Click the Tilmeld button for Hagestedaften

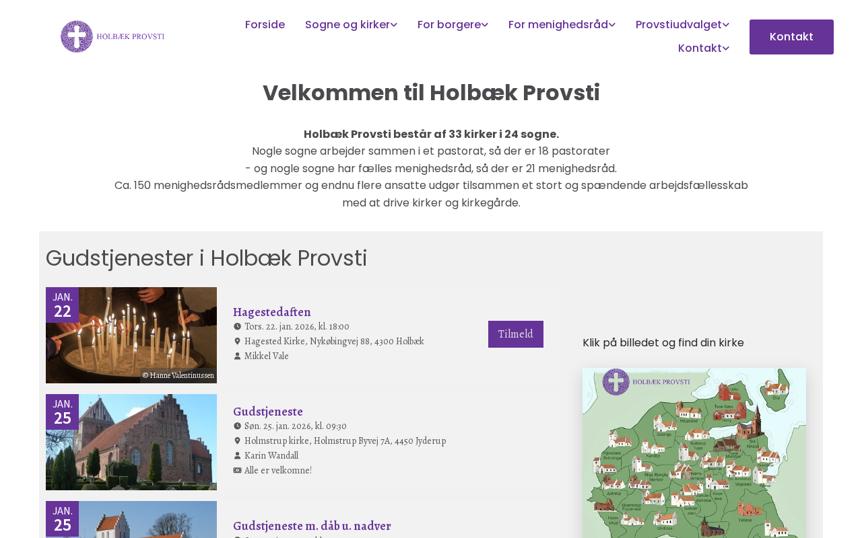[x=516, y=334]
